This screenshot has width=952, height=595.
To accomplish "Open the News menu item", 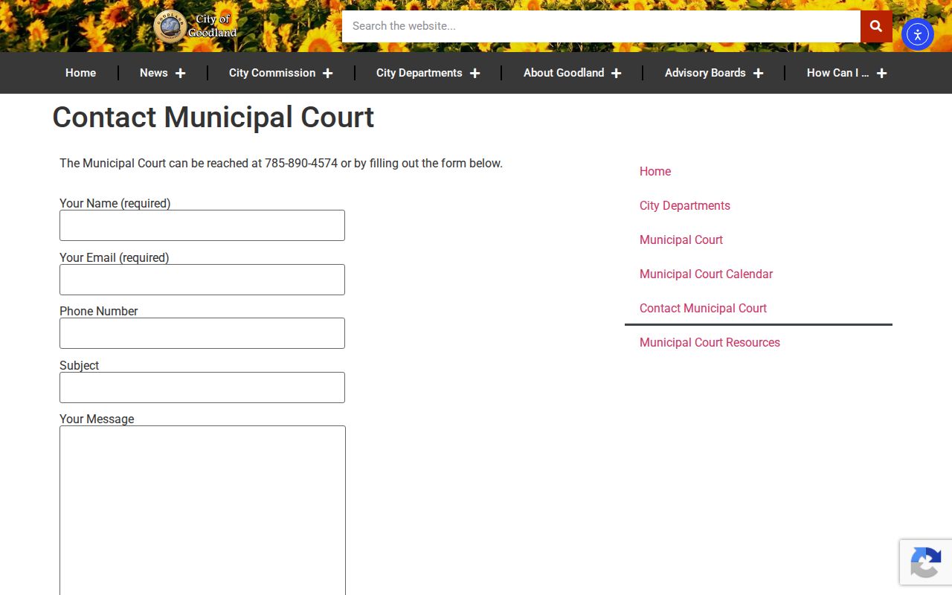I will [x=154, y=73].
